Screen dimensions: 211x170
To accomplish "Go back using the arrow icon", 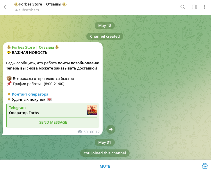I will (6, 7).
